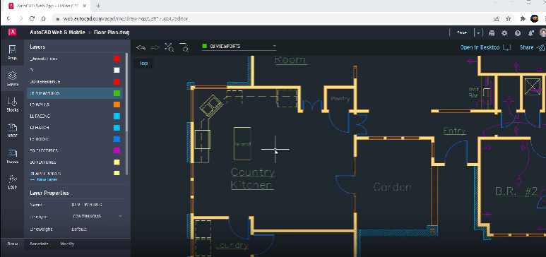Click the New layer link
This screenshot has width=546, height=257.
[44, 180]
